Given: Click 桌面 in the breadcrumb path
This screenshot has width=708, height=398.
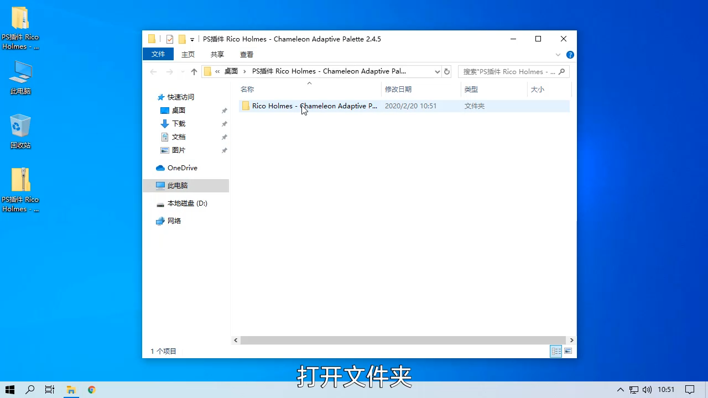Looking at the screenshot, I should point(231,71).
